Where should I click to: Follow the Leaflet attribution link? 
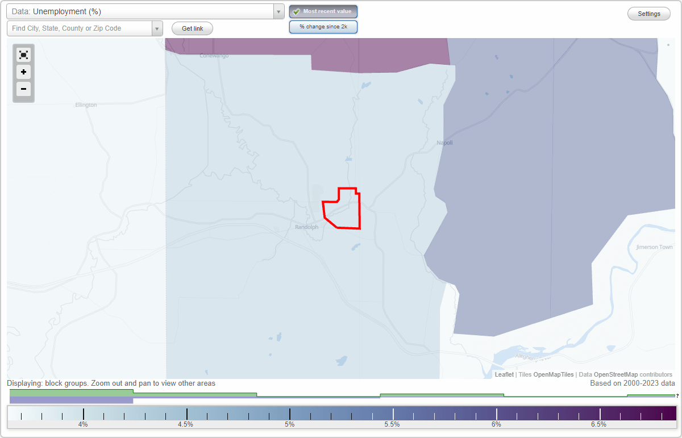504,374
